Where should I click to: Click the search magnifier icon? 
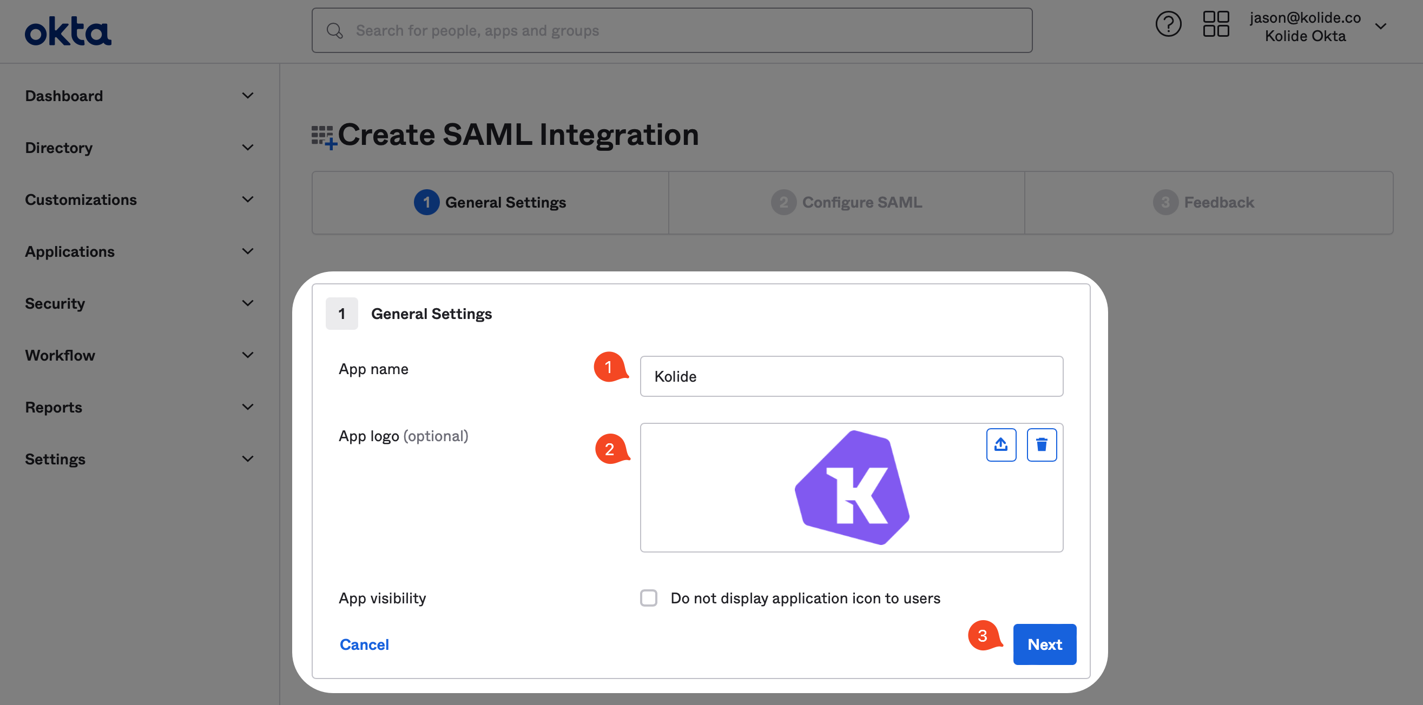pyautogui.click(x=335, y=31)
